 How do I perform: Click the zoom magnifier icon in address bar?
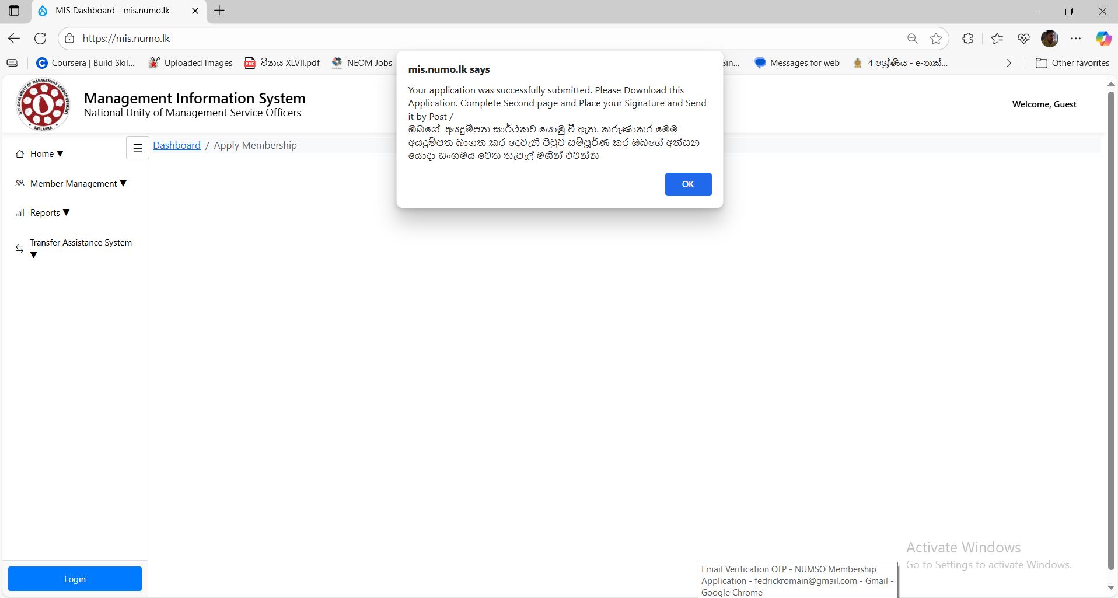(x=912, y=39)
